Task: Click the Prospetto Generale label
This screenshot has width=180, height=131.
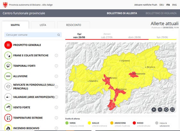Action: (27, 45)
